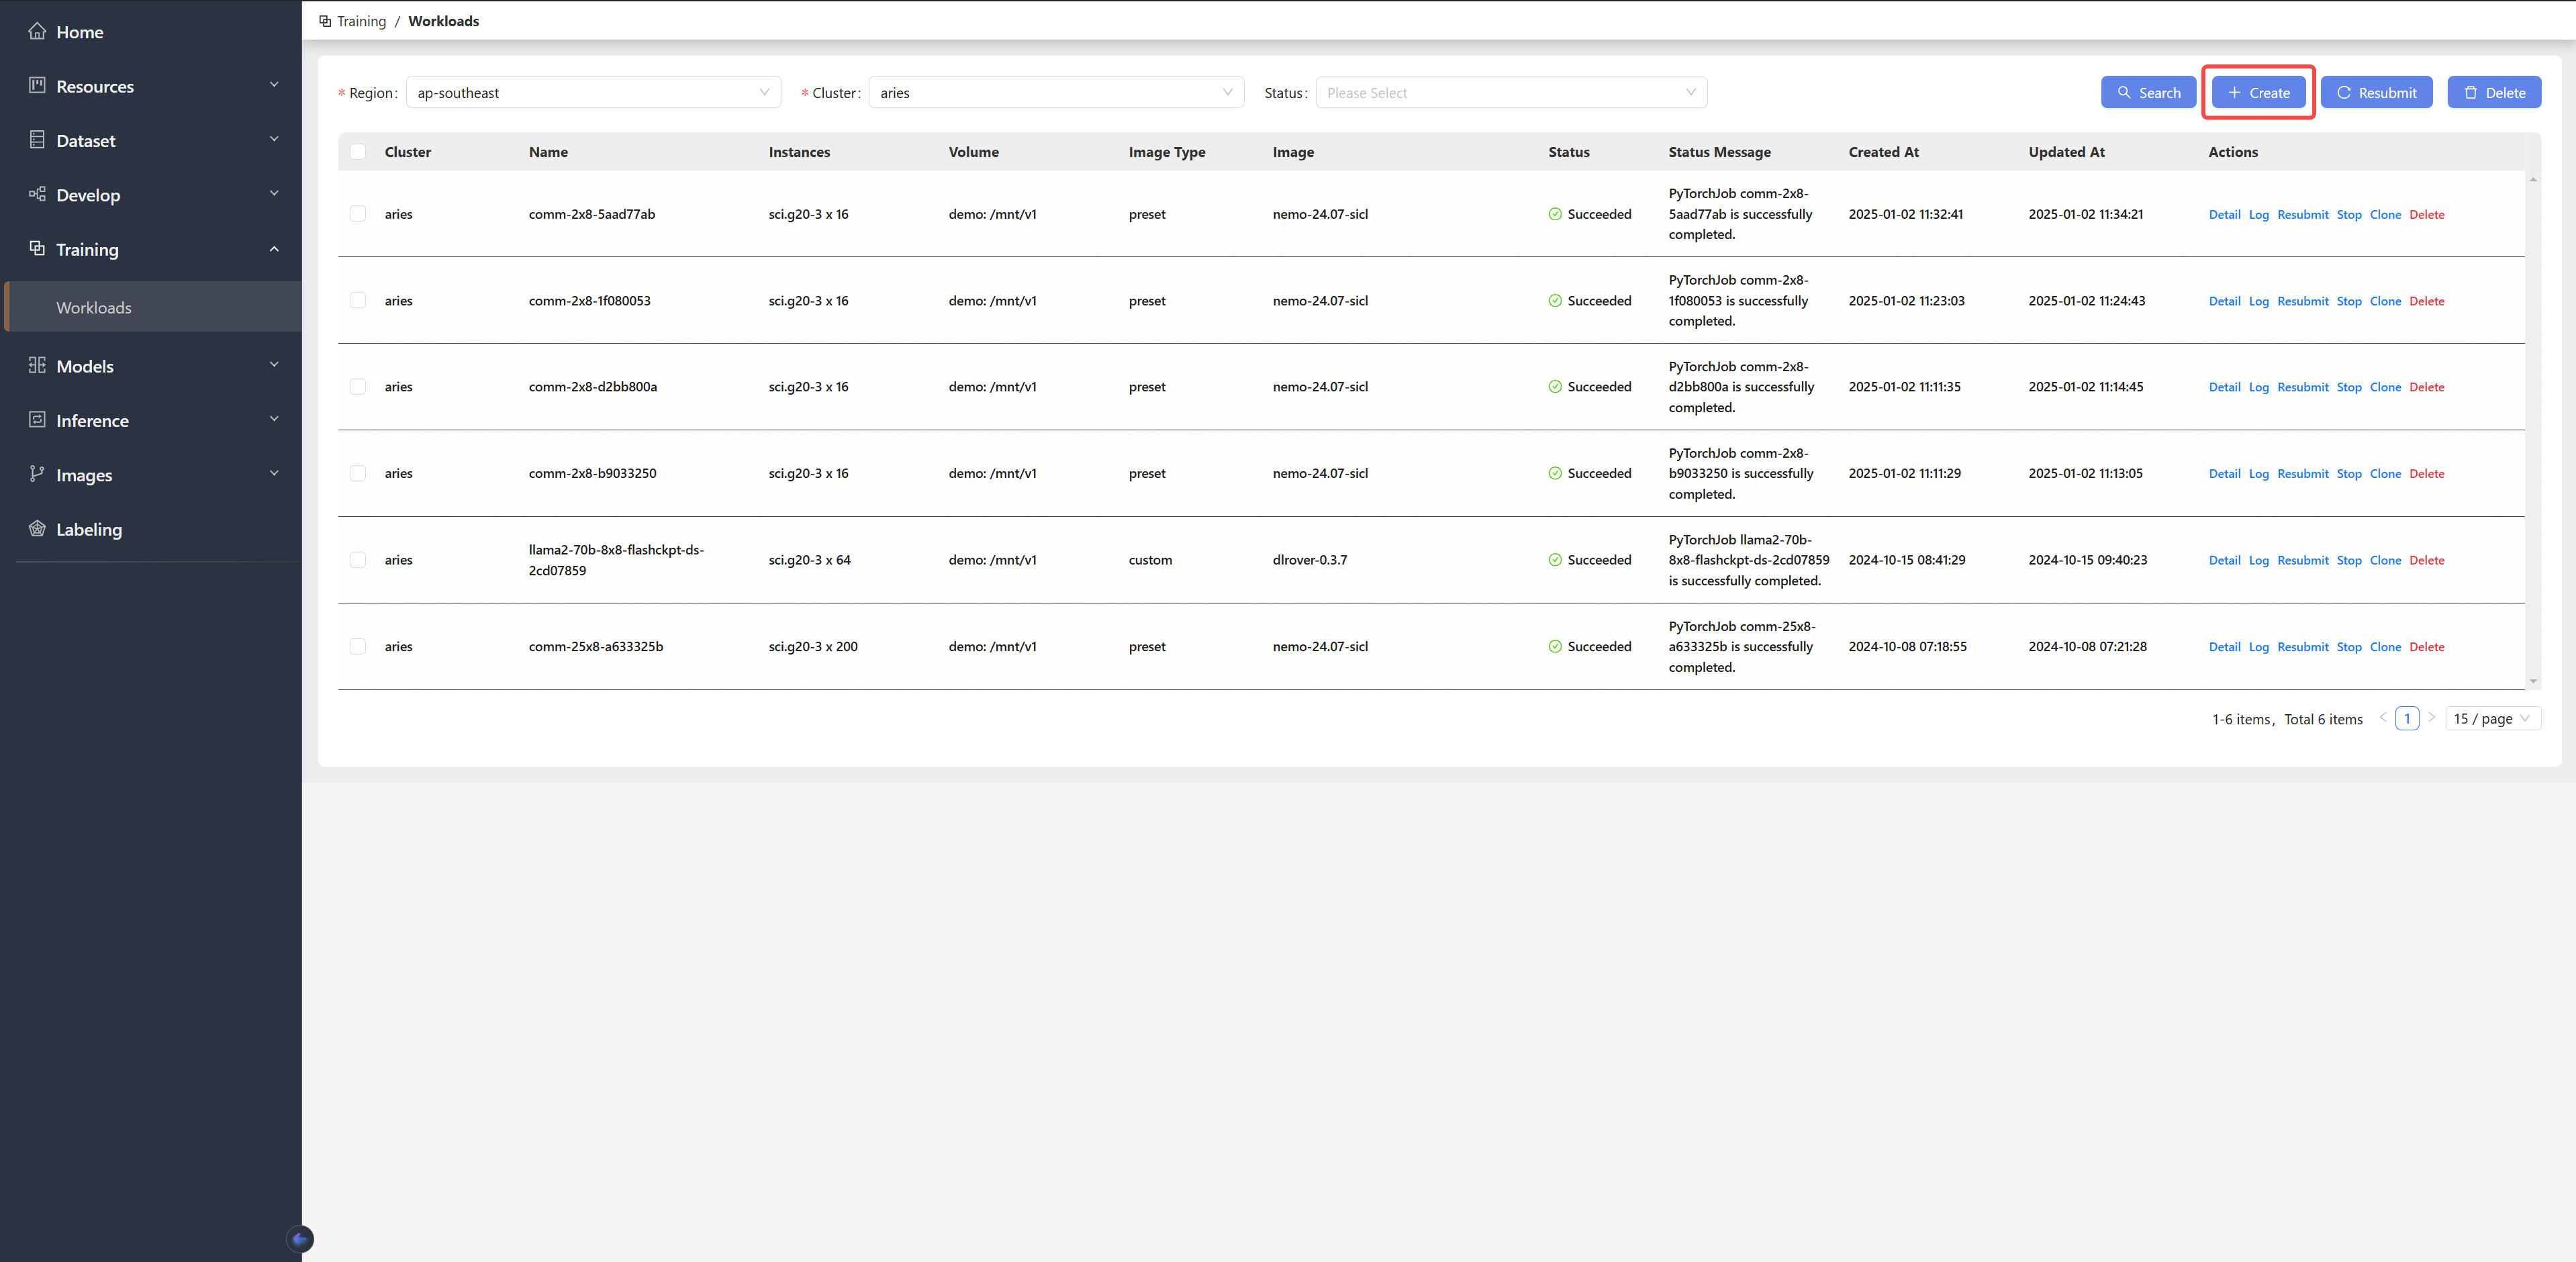The height and width of the screenshot is (1262, 2576).
Task: Open the Workloads submenu item
Action: [x=153, y=307]
